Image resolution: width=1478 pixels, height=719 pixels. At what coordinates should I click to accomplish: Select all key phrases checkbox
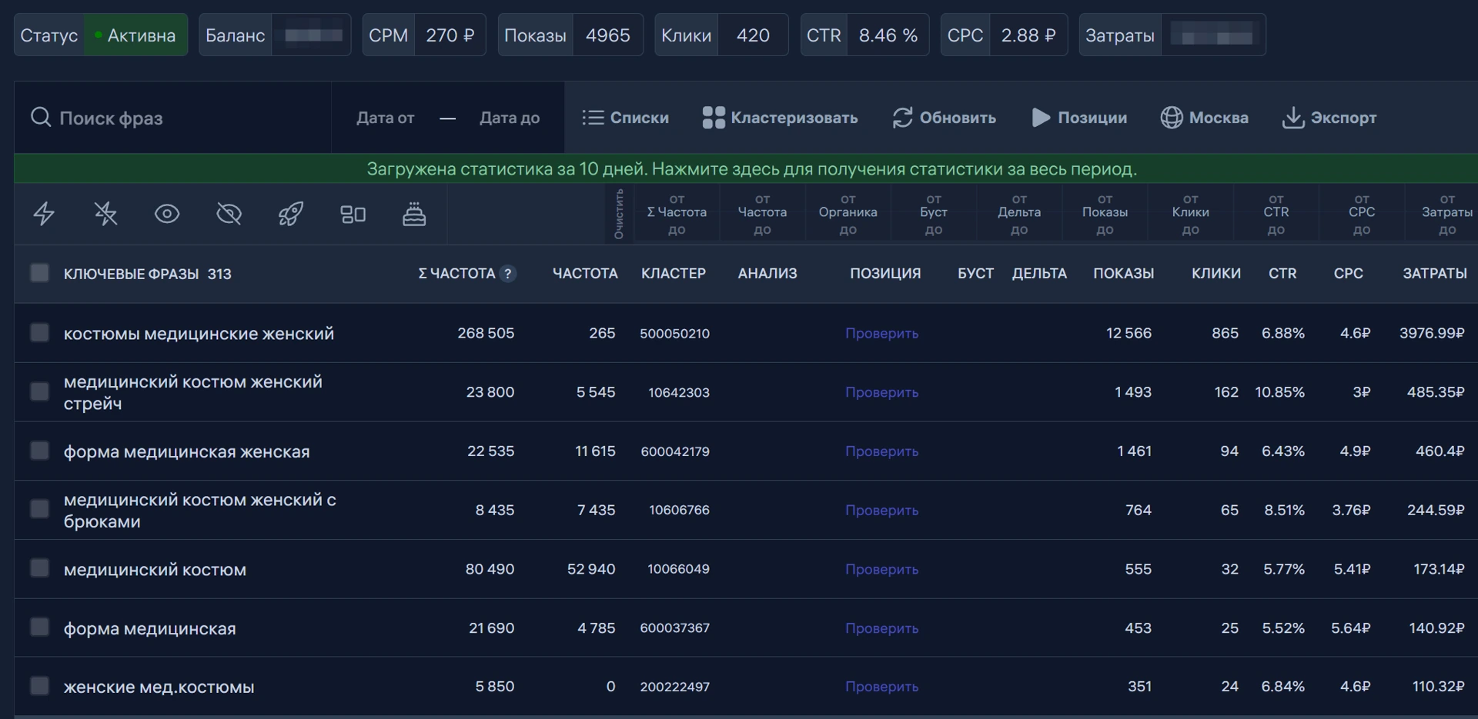coord(39,273)
